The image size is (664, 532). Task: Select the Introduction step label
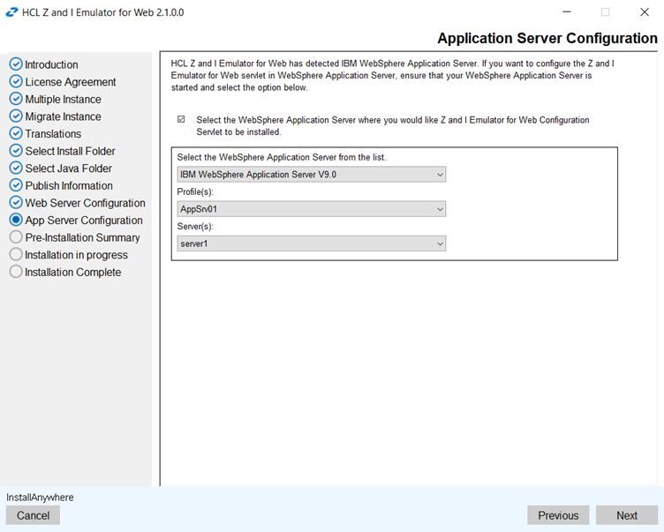click(51, 64)
